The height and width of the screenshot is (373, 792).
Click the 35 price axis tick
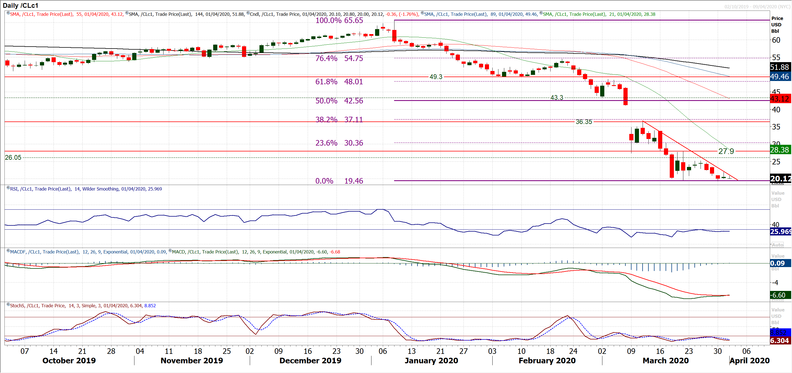point(776,127)
